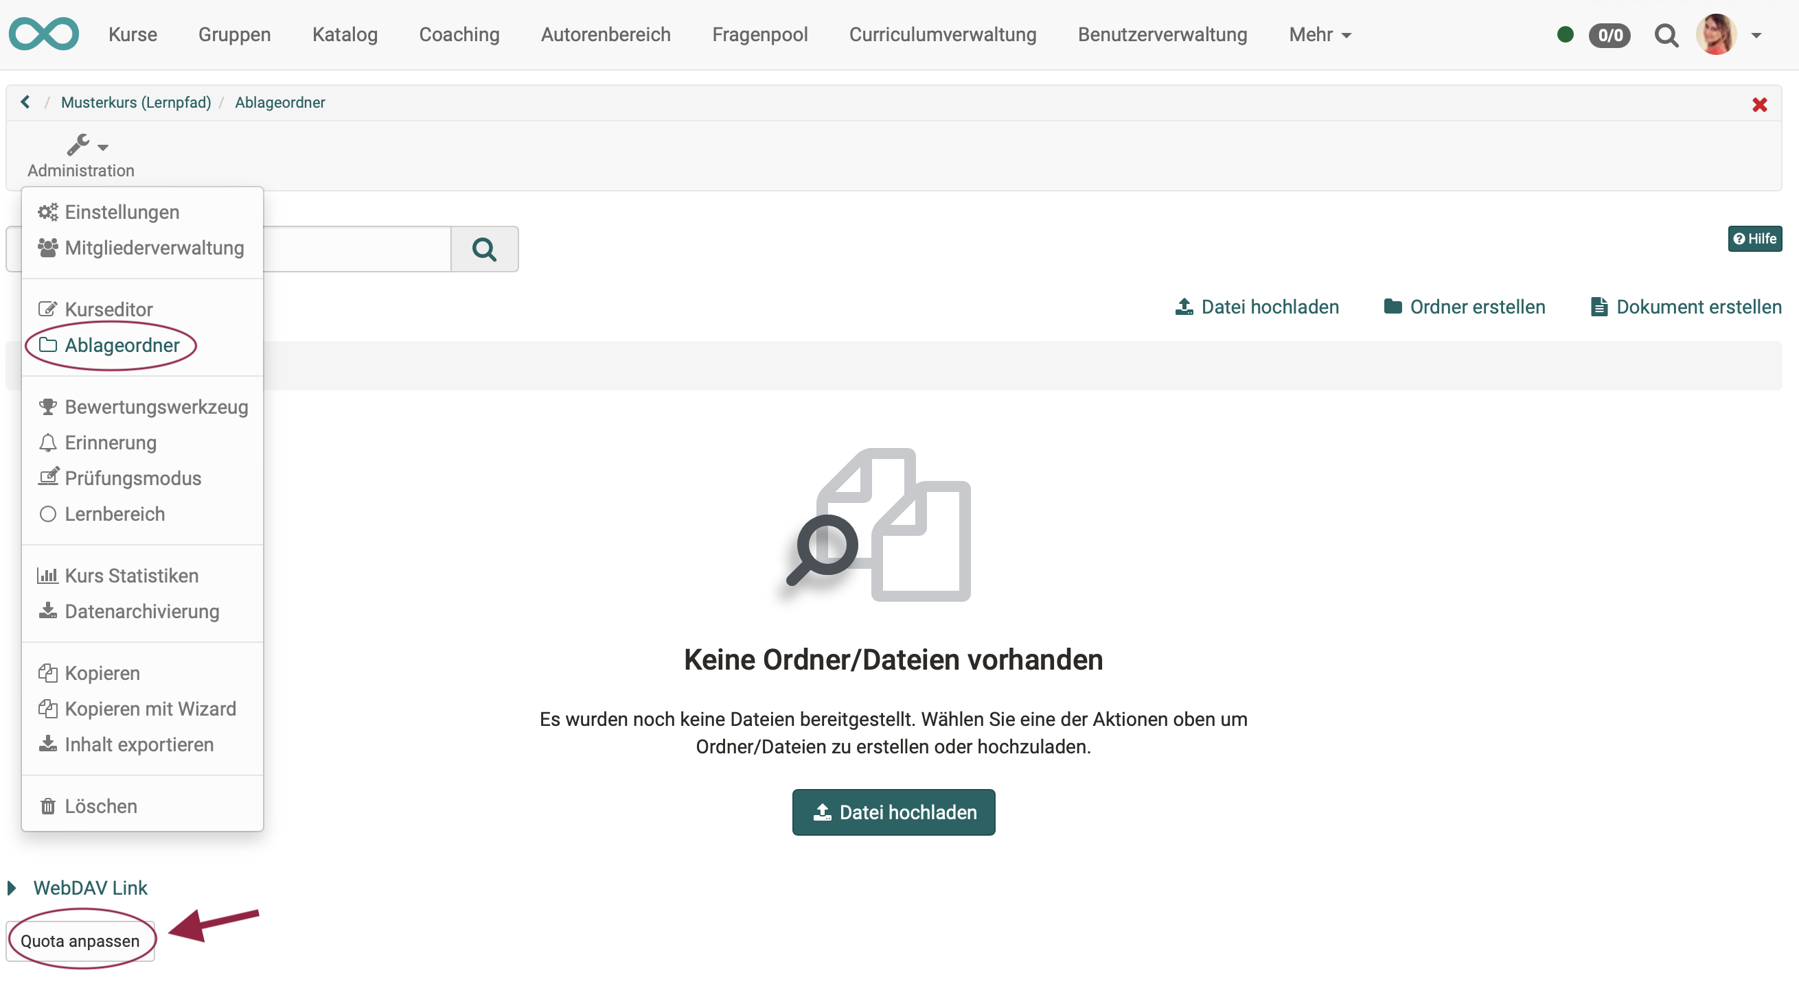This screenshot has height=988, width=1799.
Task: Select Kurseditor from Administration menu
Action: (108, 309)
